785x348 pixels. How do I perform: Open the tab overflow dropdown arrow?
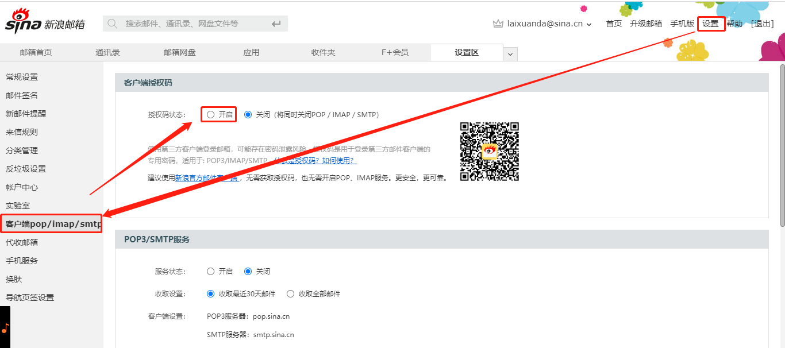coord(510,54)
